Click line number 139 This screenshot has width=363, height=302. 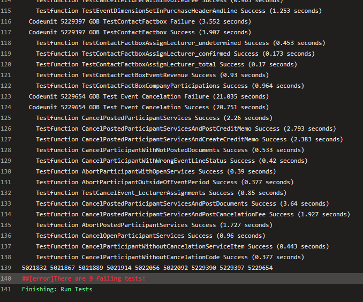click(5, 268)
